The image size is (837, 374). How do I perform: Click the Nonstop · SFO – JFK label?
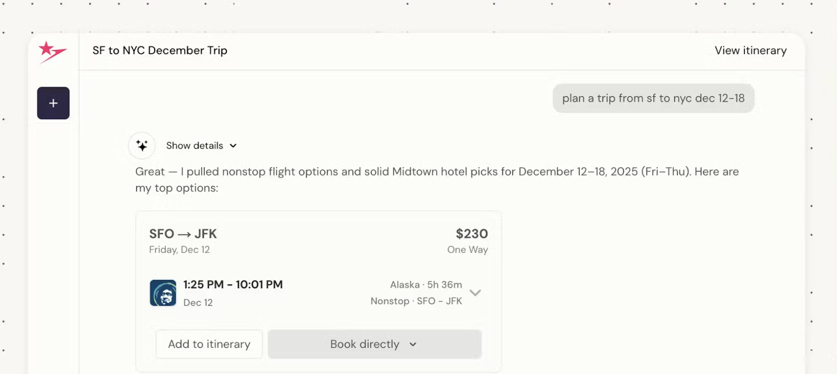pyautogui.click(x=416, y=301)
